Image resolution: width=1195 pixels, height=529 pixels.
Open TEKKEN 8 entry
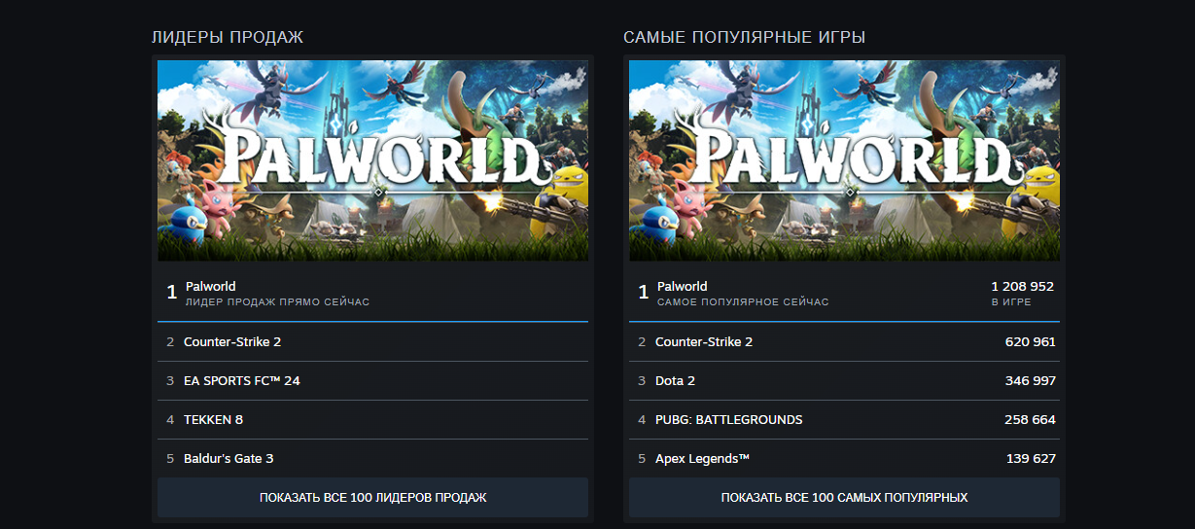372,420
